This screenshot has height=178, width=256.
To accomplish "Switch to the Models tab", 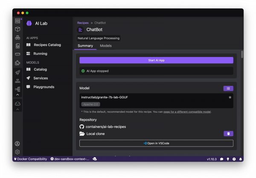I will [105, 45].
